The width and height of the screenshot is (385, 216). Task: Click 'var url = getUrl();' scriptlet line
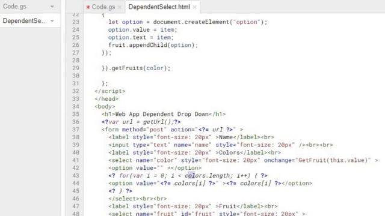pos(141,122)
